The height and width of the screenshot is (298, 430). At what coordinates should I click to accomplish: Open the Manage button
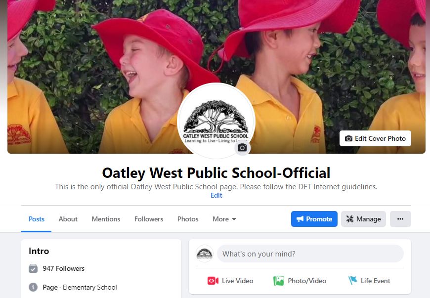tap(363, 219)
